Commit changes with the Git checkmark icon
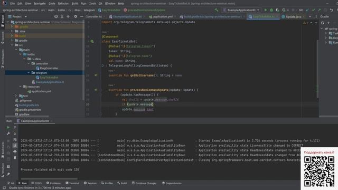Viewport: 338px width, 190px height. pyautogui.click(x=313, y=10)
